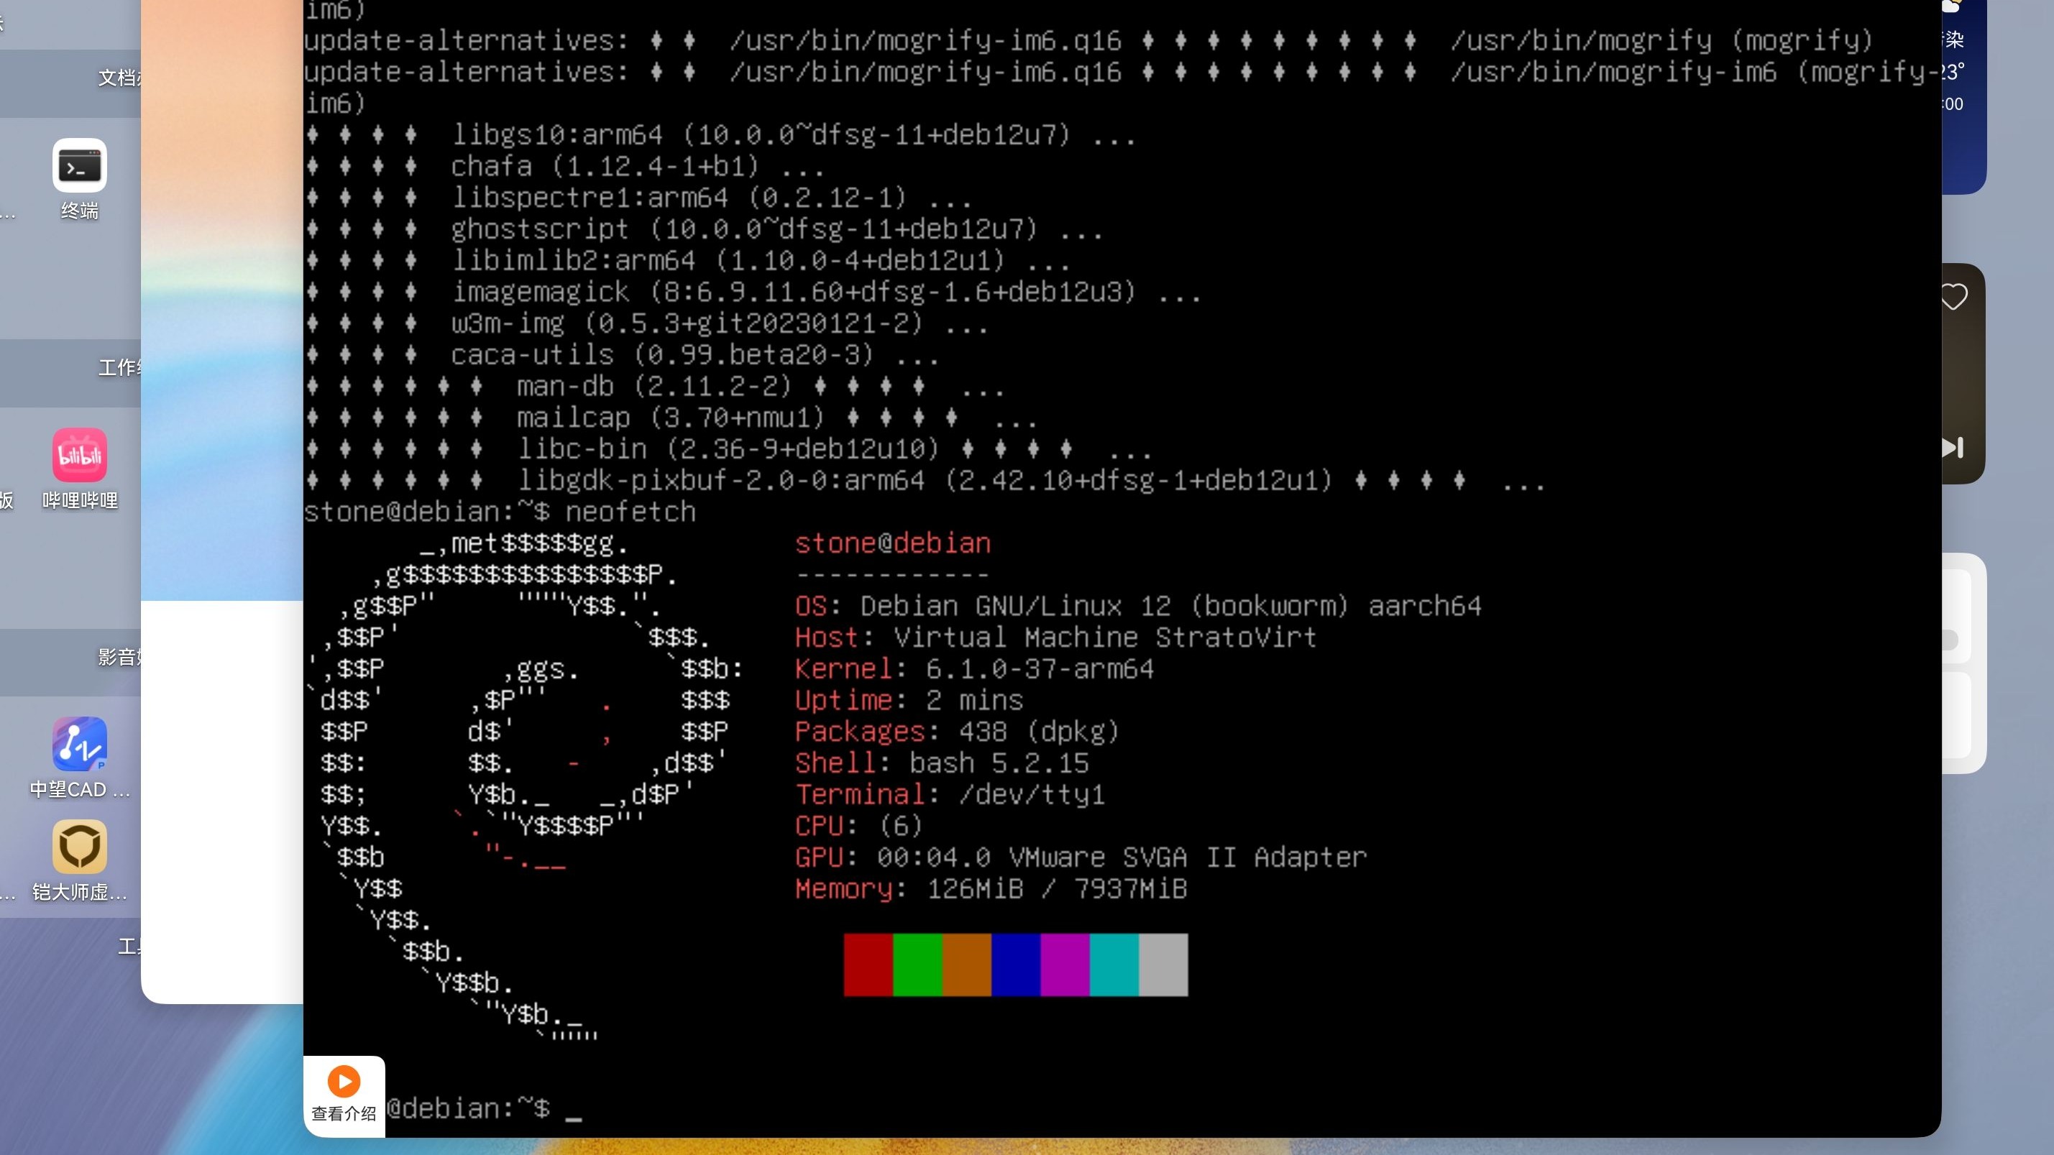Open the 影音 folder group label
Image resolution: width=2054 pixels, height=1155 pixels.
pyautogui.click(x=119, y=657)
